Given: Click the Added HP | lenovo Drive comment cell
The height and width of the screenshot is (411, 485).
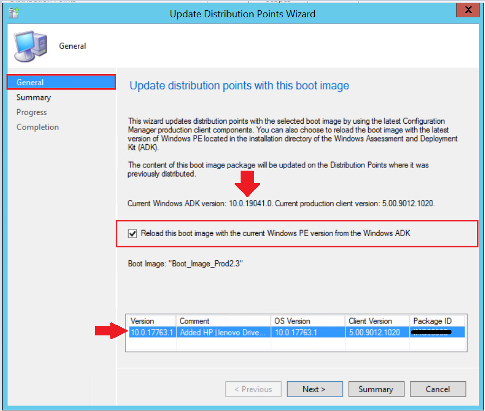Looking at the screenshot, I should [x=223, y=332].
